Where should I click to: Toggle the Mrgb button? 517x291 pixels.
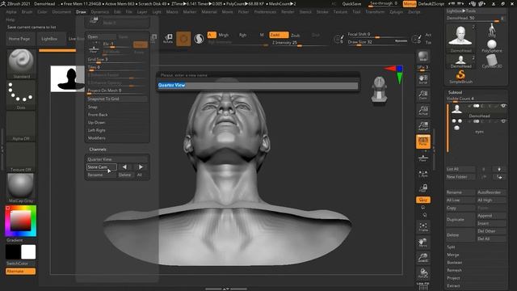(223, 35)
